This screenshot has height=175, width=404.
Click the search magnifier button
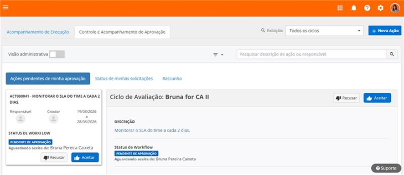(x=392, y=54)
